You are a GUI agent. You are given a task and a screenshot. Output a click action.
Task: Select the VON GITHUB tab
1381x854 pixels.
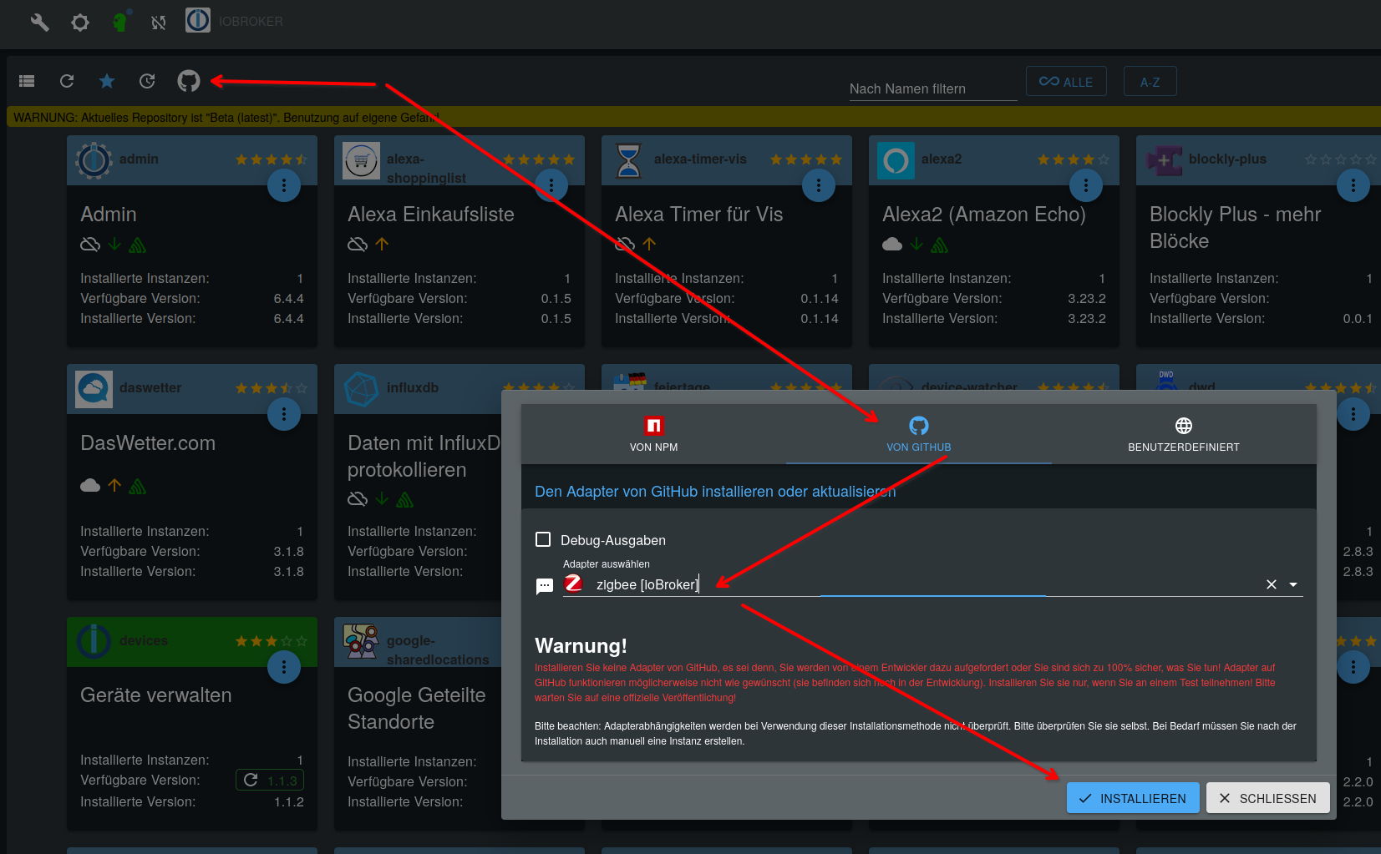[x=919, y=435]
